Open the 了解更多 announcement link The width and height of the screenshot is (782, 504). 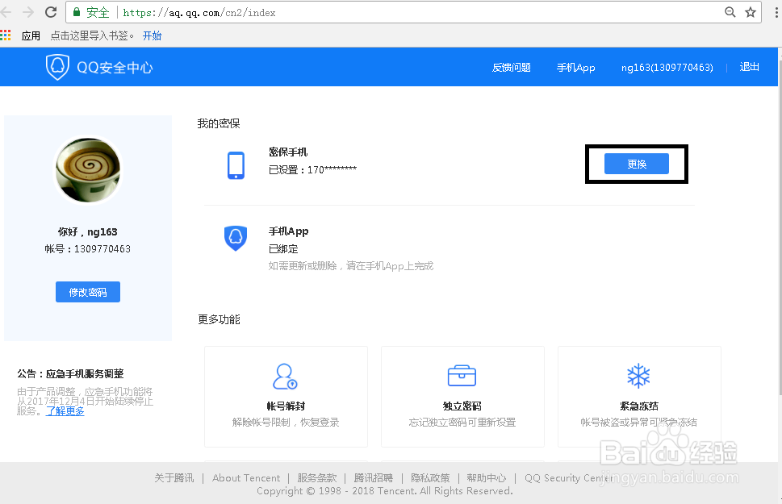click(x=65, y=411)
